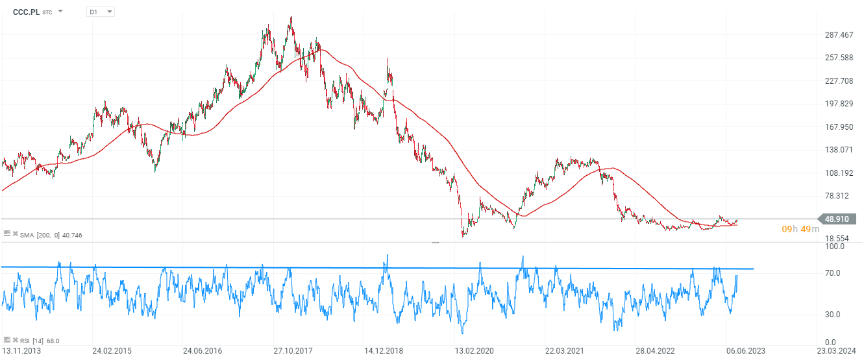Click date label 28.04.2022
The width and height of the screenshot is (864, 362).
point(656,351)
